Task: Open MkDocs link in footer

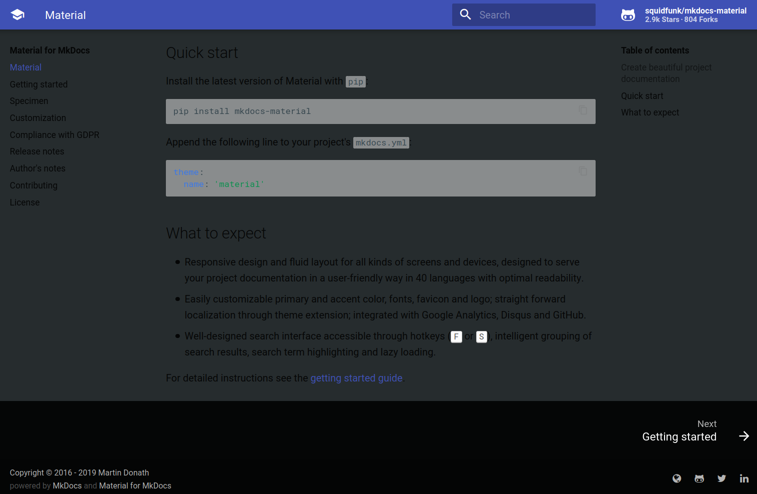Action: pyautogui.click(x=67, y=485)
